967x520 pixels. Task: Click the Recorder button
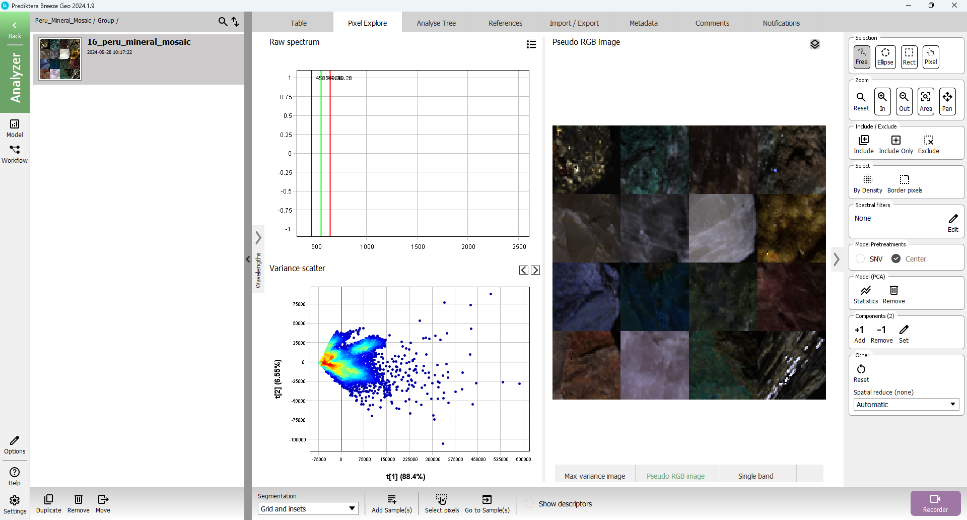(935, 503)
